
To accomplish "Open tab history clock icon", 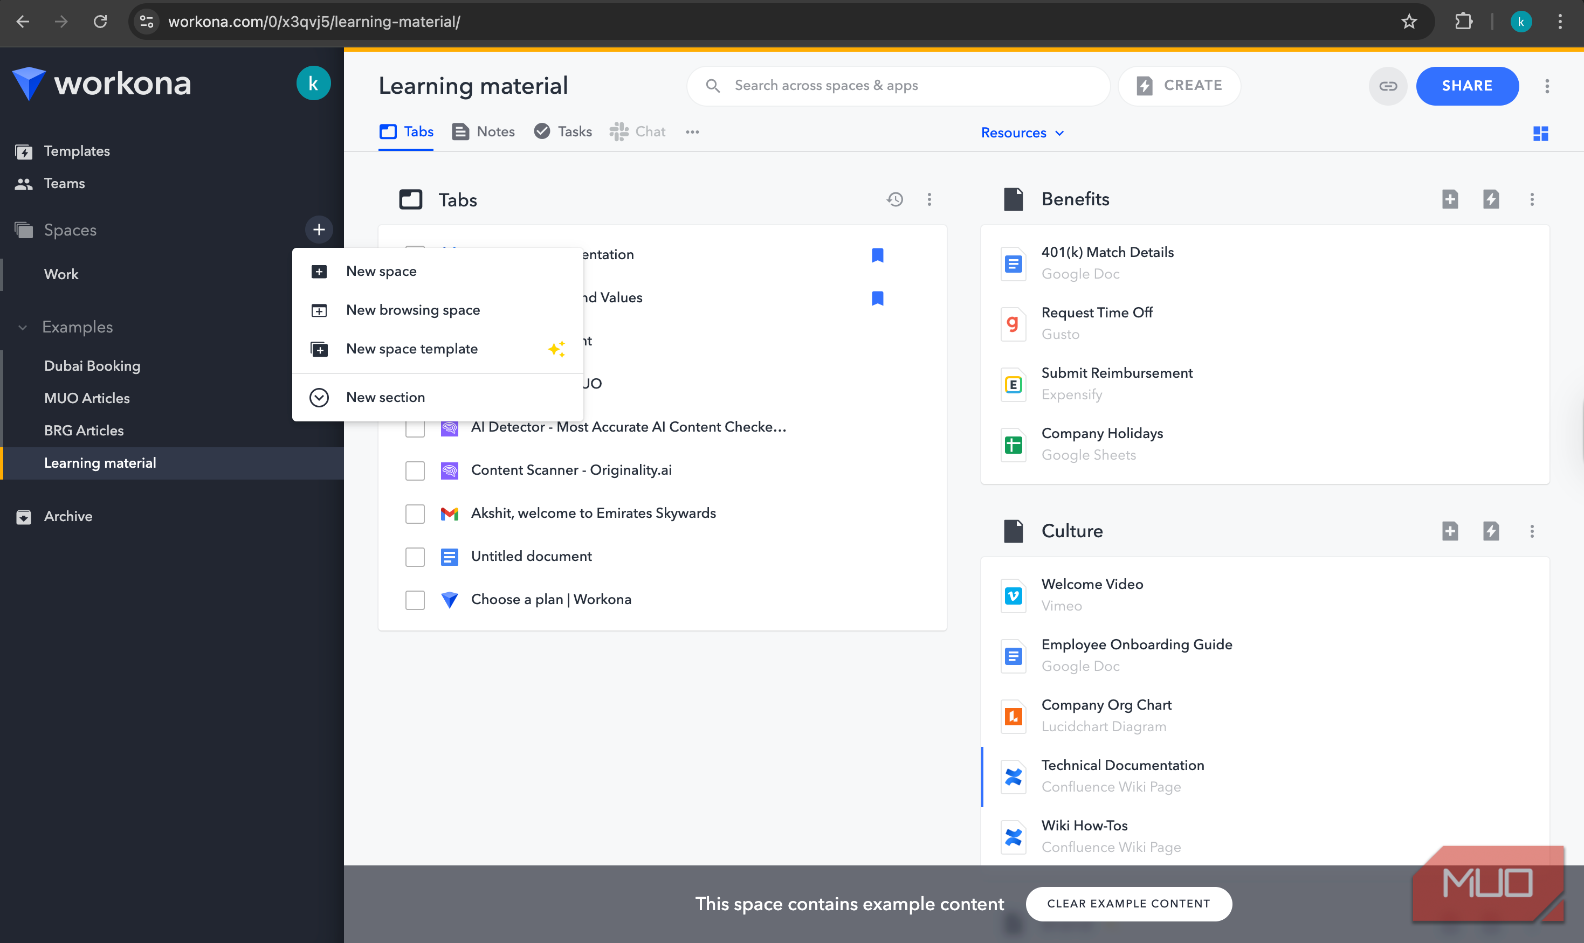I will coord(895,199).
